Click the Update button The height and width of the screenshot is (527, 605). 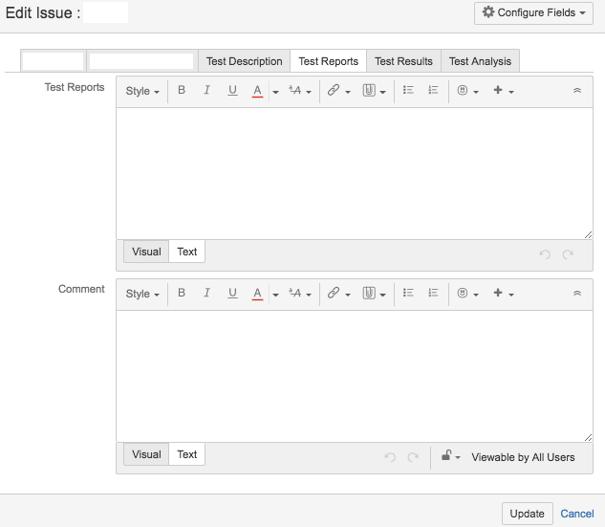point(527,514)
